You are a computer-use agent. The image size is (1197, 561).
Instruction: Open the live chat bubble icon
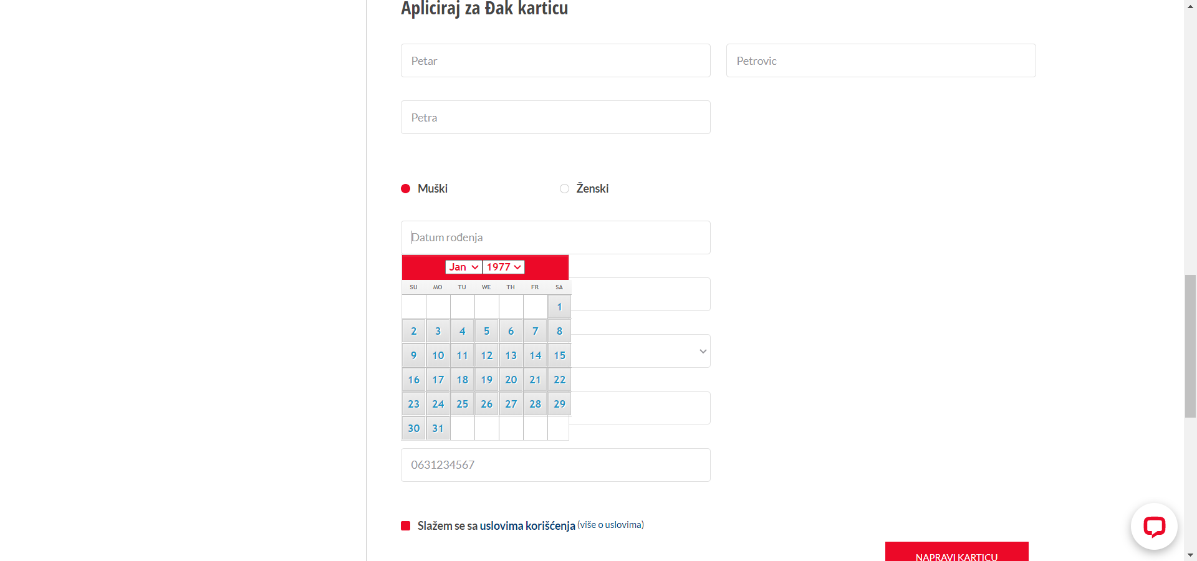coord(1154,527)
